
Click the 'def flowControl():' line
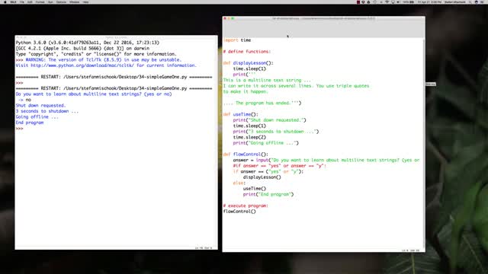246,154
